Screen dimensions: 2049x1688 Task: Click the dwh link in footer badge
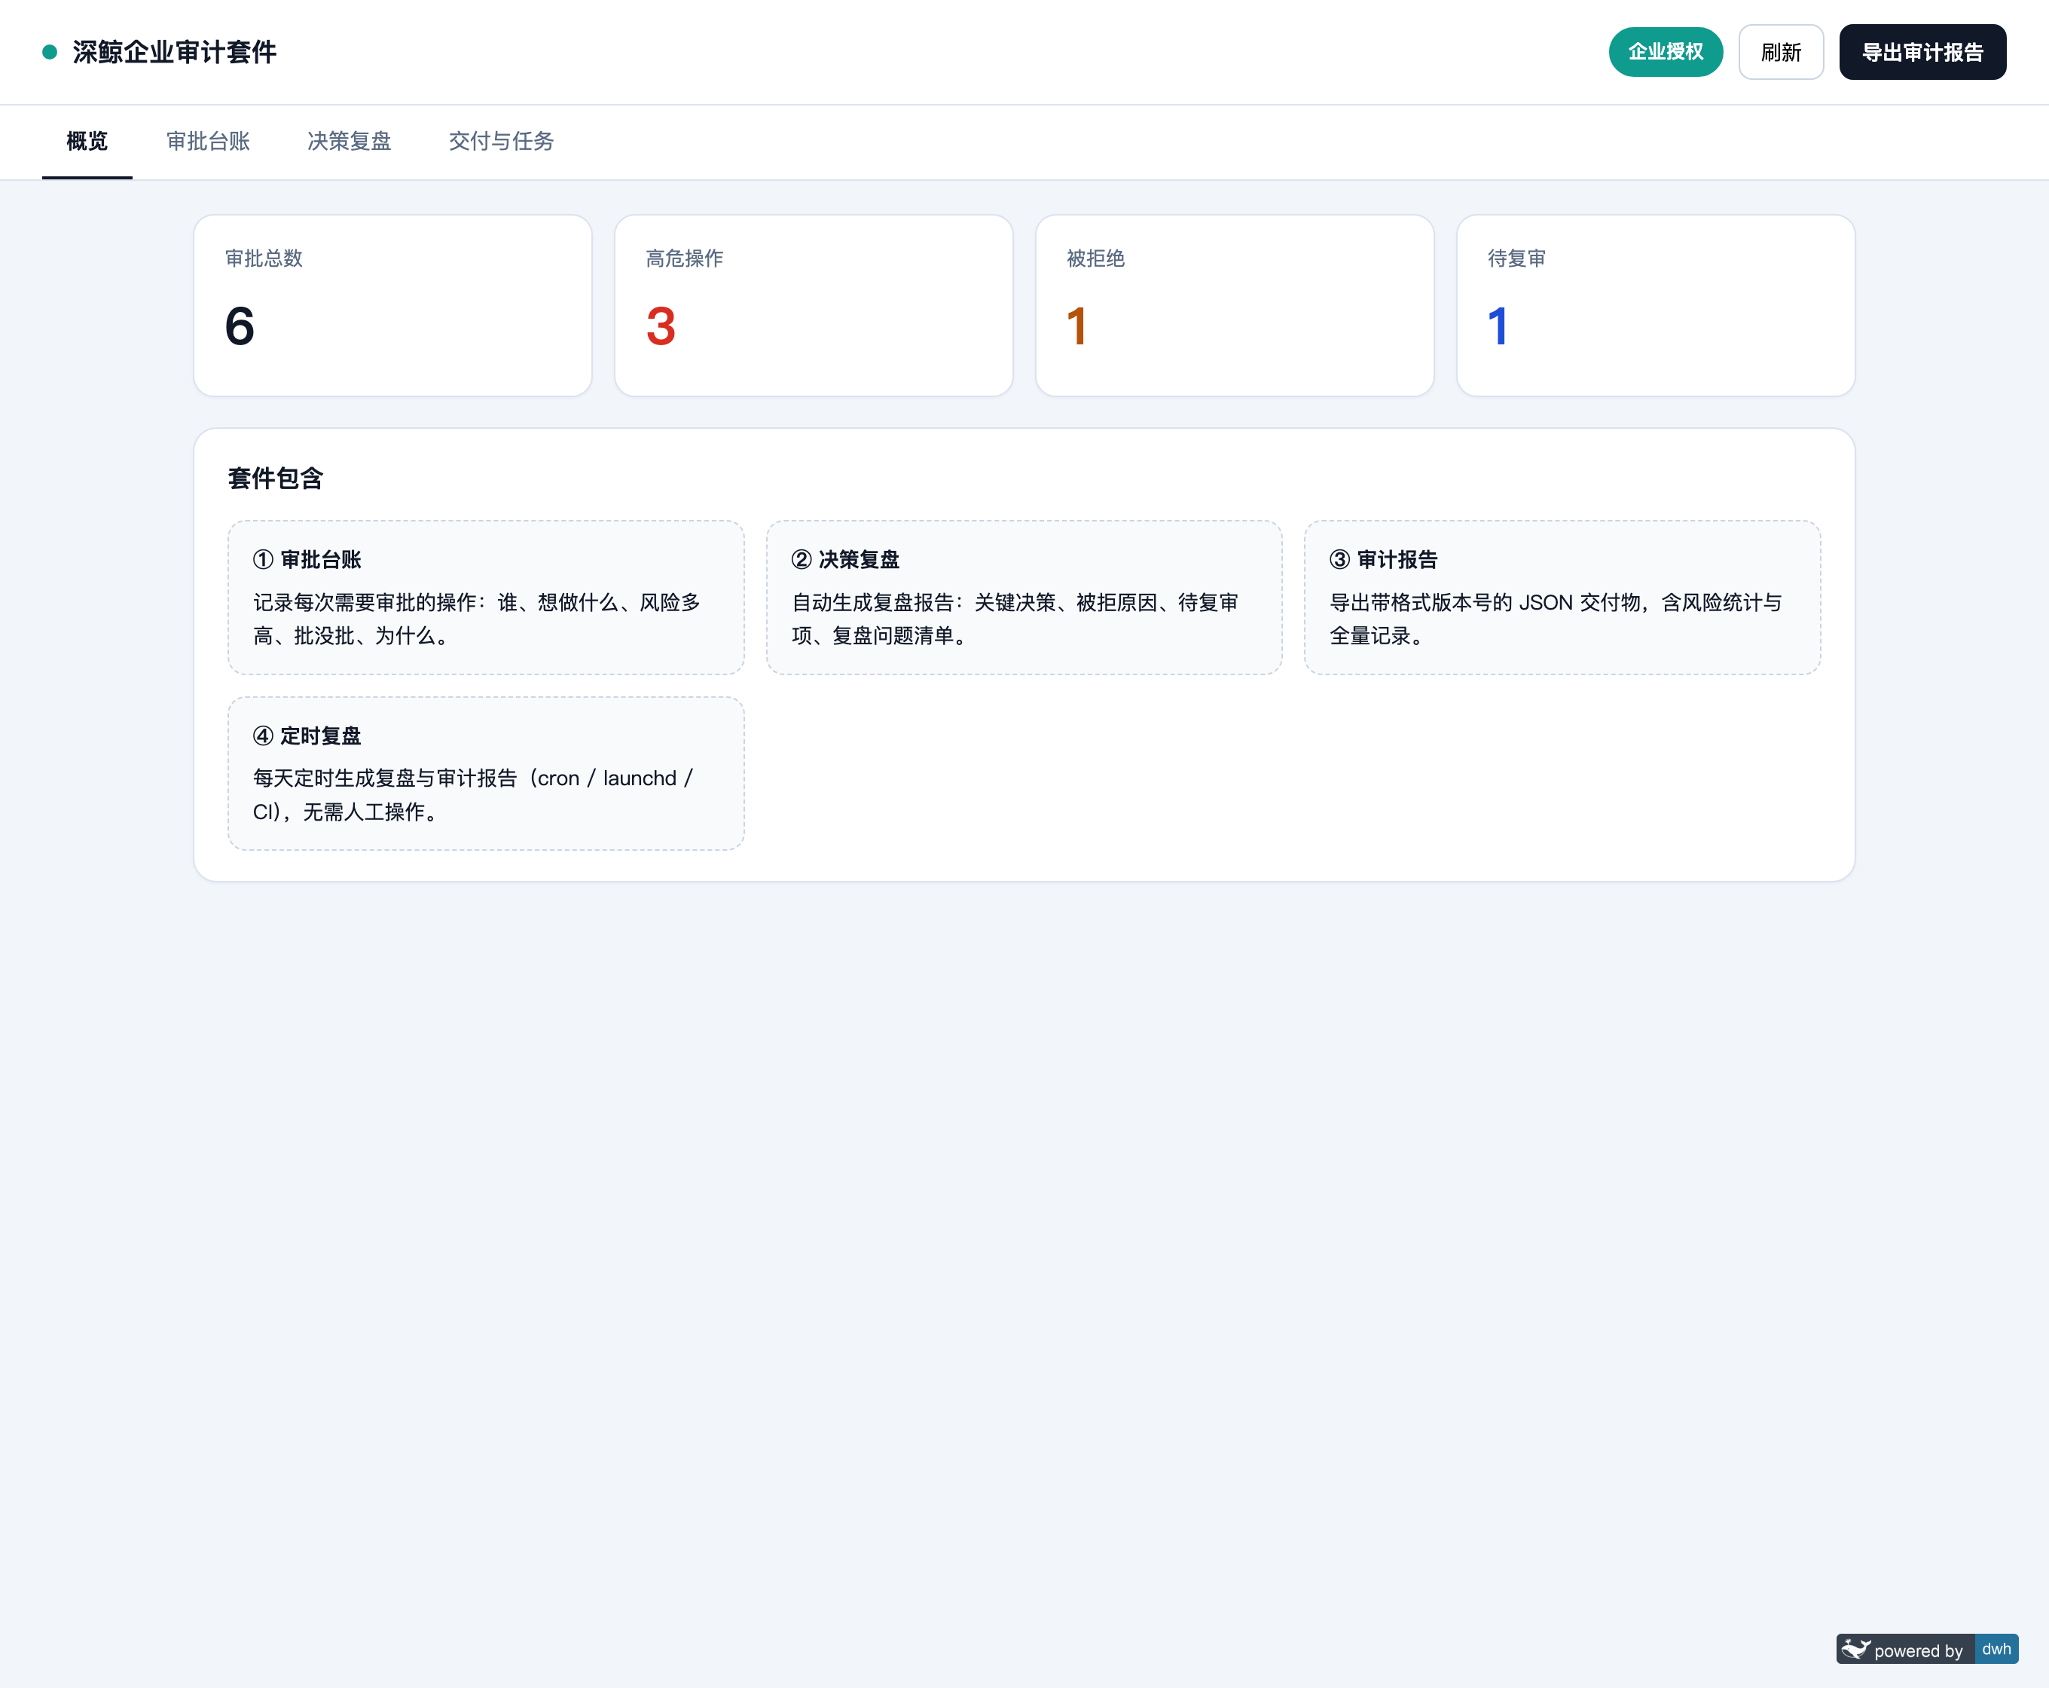(1996, 1649)
